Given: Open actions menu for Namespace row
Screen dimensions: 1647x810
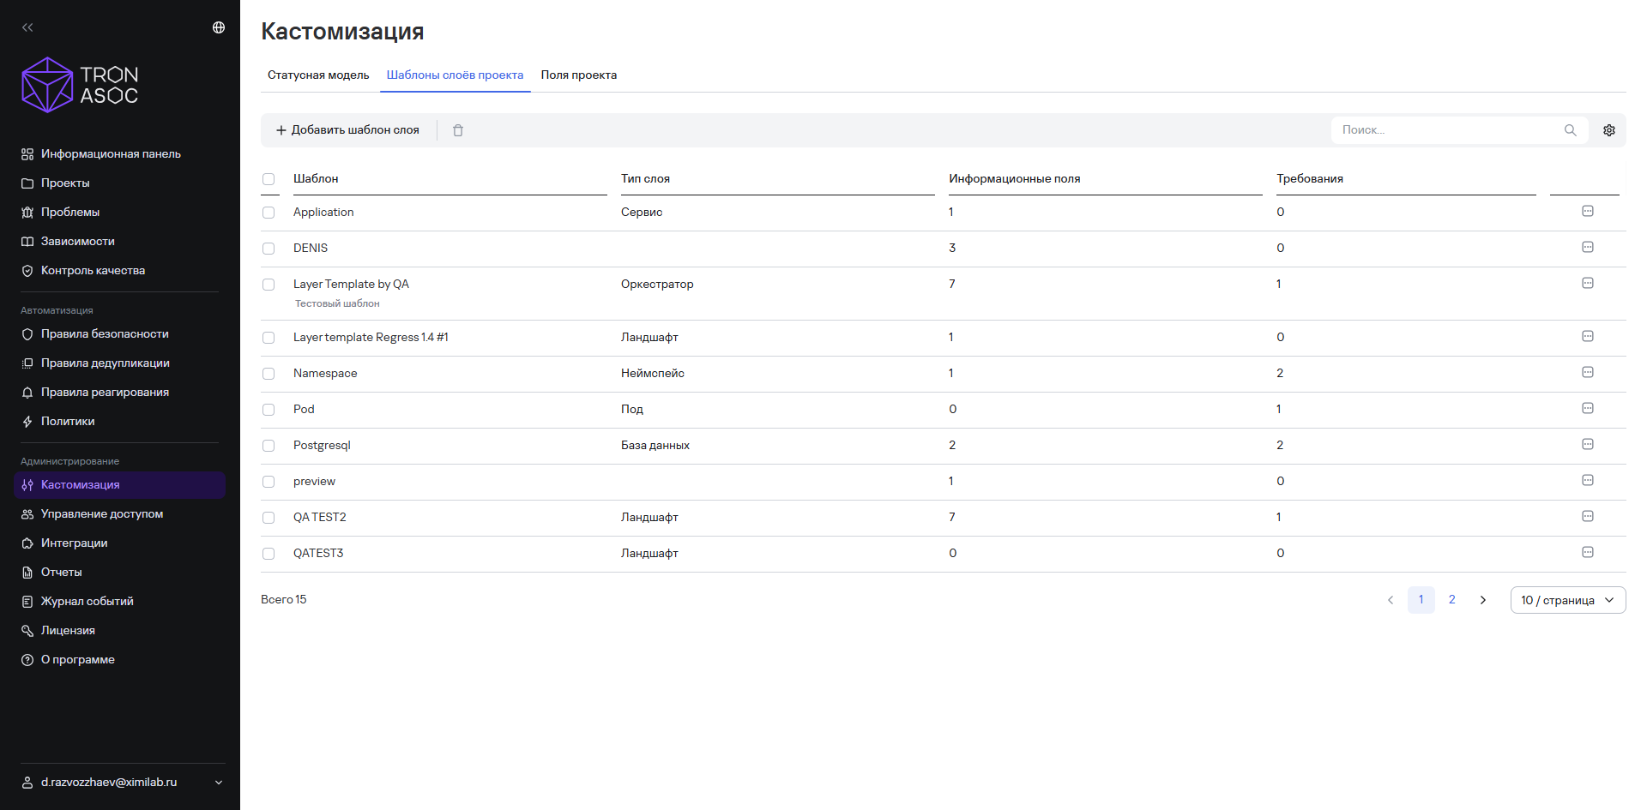Looking at the screenshot, I should point(1588,372).
